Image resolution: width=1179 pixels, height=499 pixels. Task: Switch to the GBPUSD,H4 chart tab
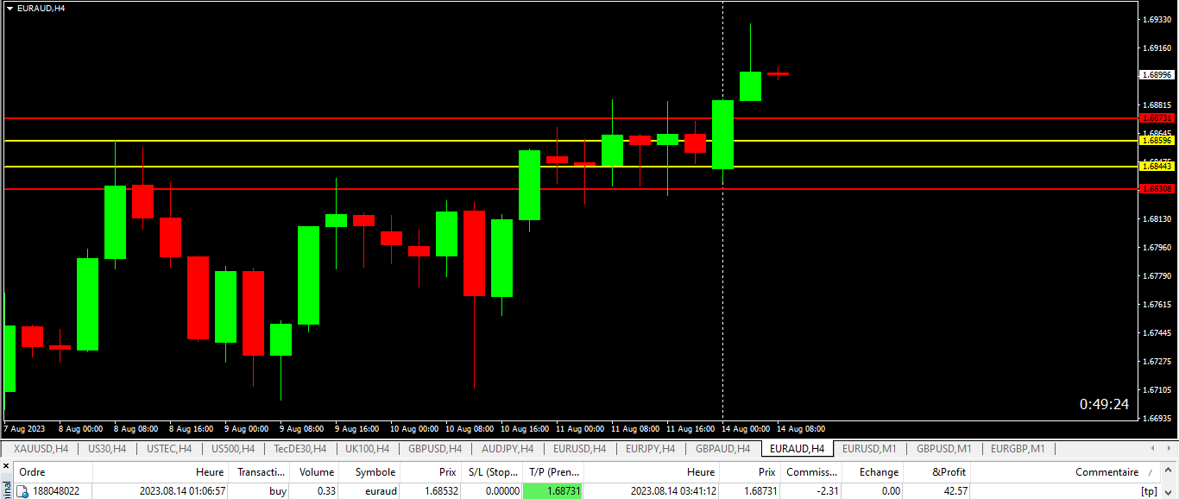click(435, 449)
